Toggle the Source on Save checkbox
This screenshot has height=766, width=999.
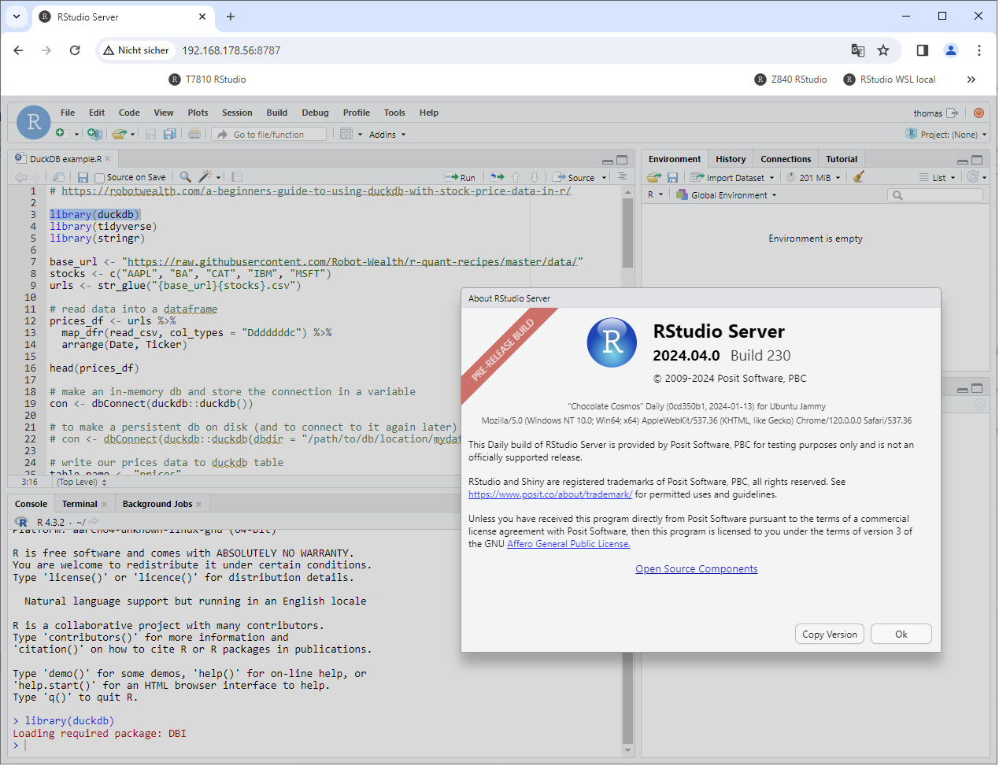pyautogui.click(x=100, y=178)
